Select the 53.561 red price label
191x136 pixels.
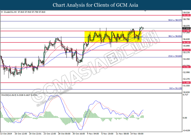point(186,67)
